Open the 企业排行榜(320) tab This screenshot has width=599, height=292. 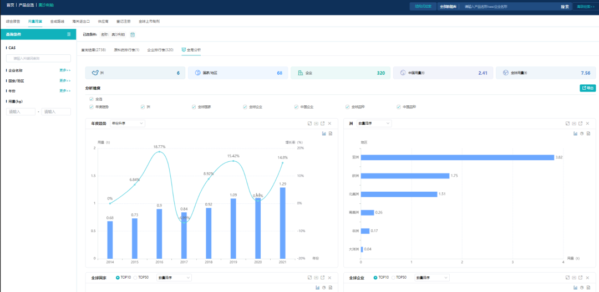(160, 50)
